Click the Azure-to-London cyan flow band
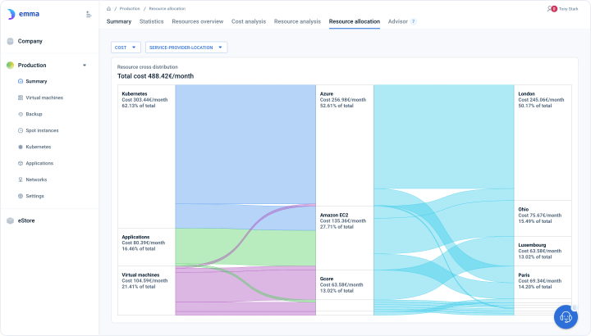 (443, 137)
